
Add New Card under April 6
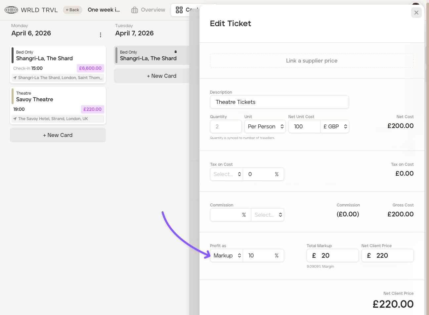point(58,135)
